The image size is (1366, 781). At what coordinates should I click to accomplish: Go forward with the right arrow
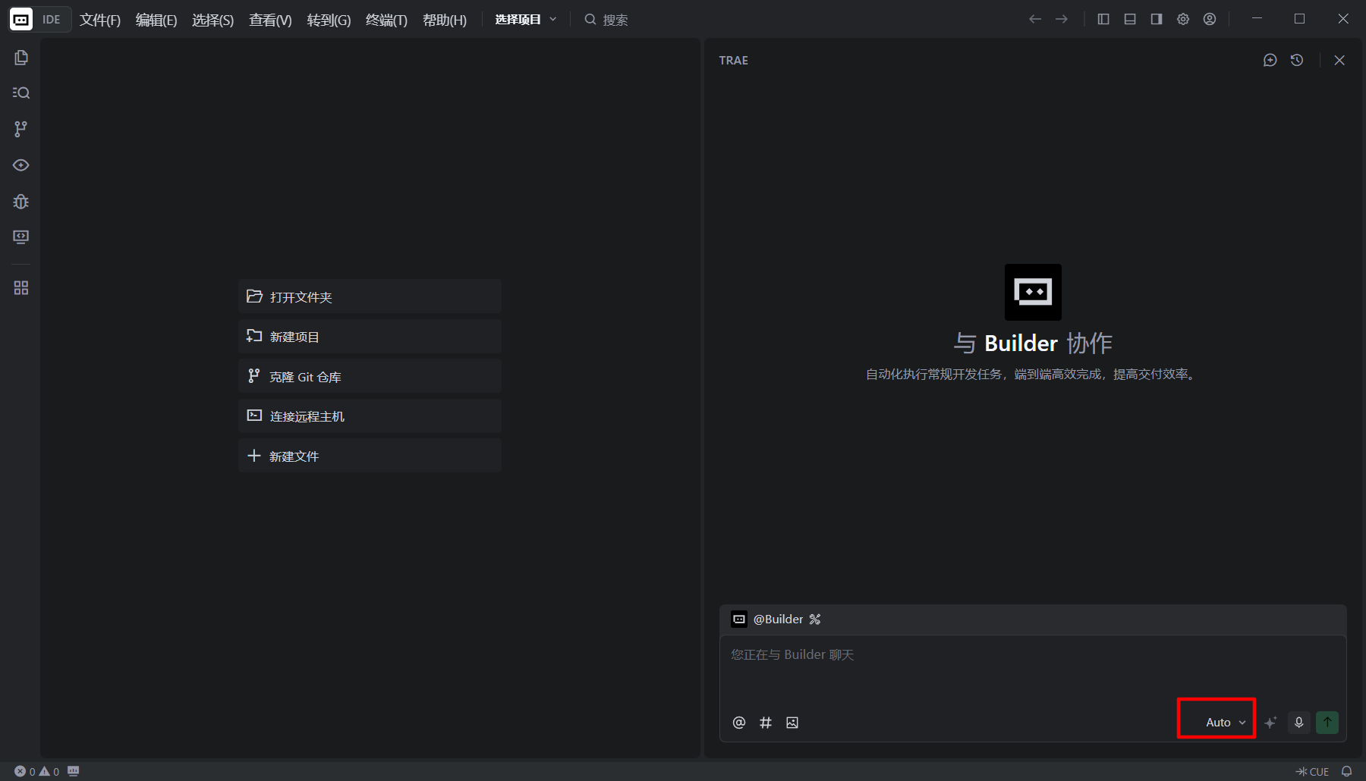(1062, 19)
